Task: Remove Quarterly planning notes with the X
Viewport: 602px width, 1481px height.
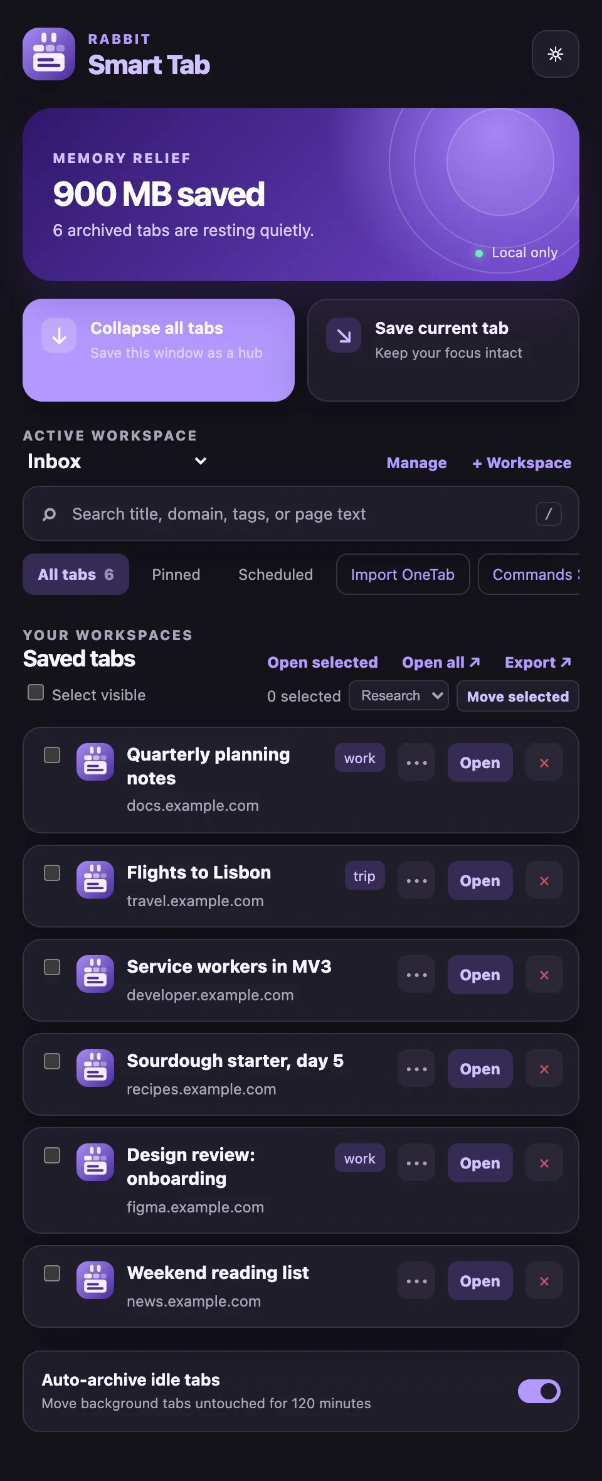Action: pyautogui.click(x=544, y=762)
